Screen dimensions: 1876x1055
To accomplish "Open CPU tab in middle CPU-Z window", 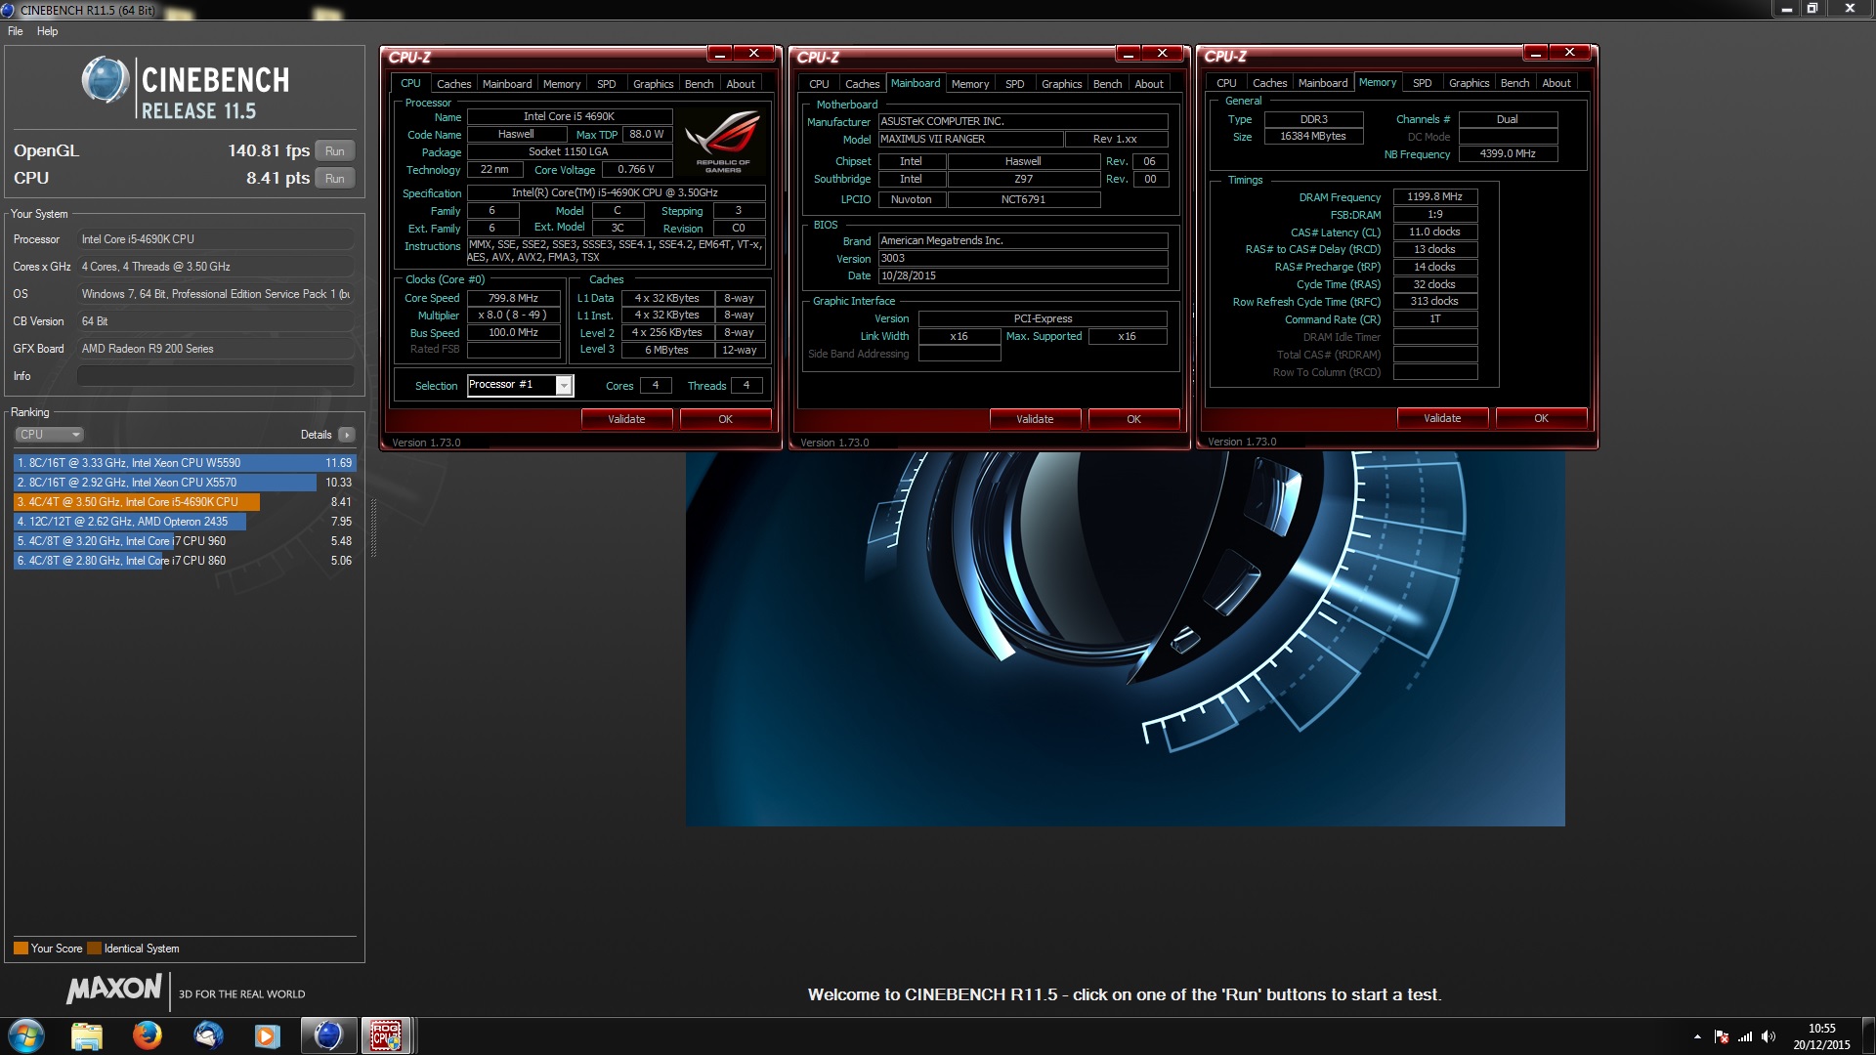I will tap(819, 84).
